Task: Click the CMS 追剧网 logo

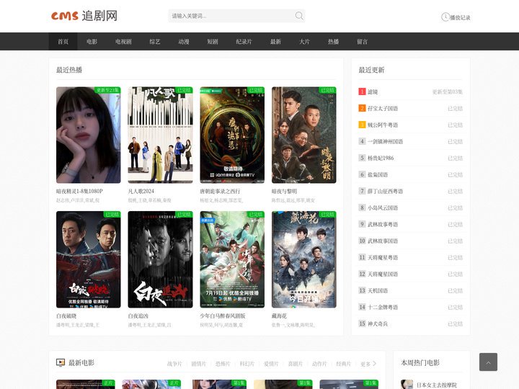Action: point(84,16)
